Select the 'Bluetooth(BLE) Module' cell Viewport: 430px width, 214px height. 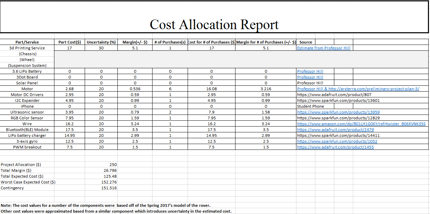point(27,130)
